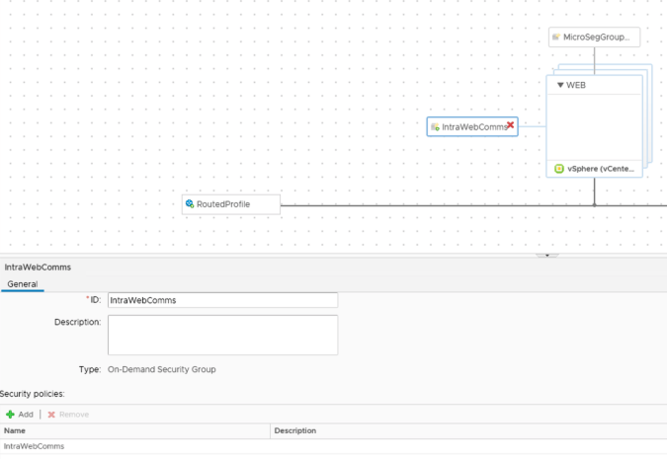Click the green plus Add icon
This screenshot has width=667, height=459.
pos(10,415)
